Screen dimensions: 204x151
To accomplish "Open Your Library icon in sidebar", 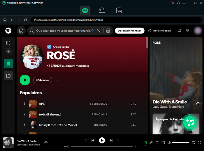I will coord(8,43).
